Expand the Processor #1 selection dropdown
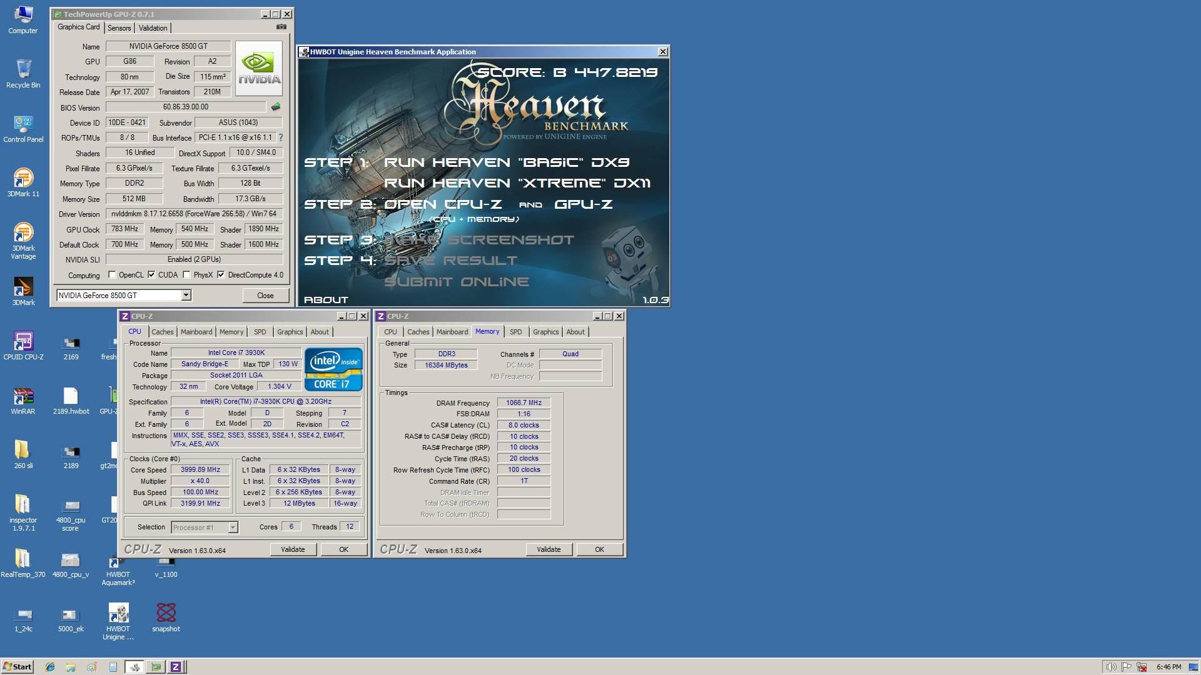The width and height of the screenshot is (1201, 675). pyautogui.click(x=232, y=527)
